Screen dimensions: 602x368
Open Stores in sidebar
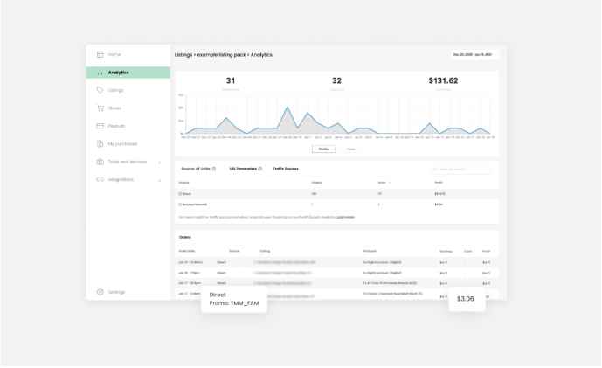coord(114,108)
